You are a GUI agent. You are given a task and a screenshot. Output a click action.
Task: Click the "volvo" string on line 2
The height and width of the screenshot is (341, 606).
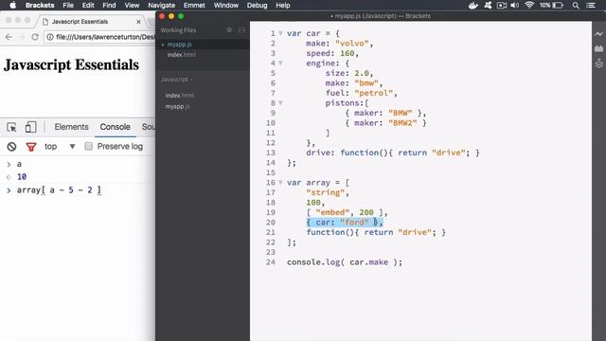tap(351, 44)
